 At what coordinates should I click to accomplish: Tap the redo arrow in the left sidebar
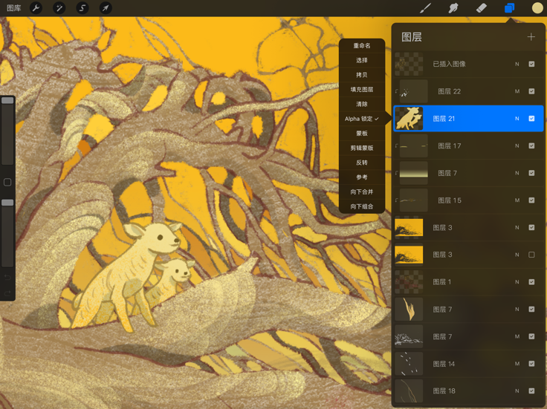(7, 293)
